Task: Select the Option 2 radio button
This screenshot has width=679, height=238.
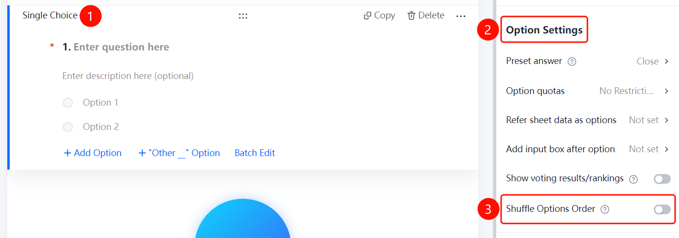Action: point(68,127)
